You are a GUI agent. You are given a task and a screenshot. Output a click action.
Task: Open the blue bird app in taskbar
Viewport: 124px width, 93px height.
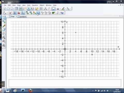23,90
